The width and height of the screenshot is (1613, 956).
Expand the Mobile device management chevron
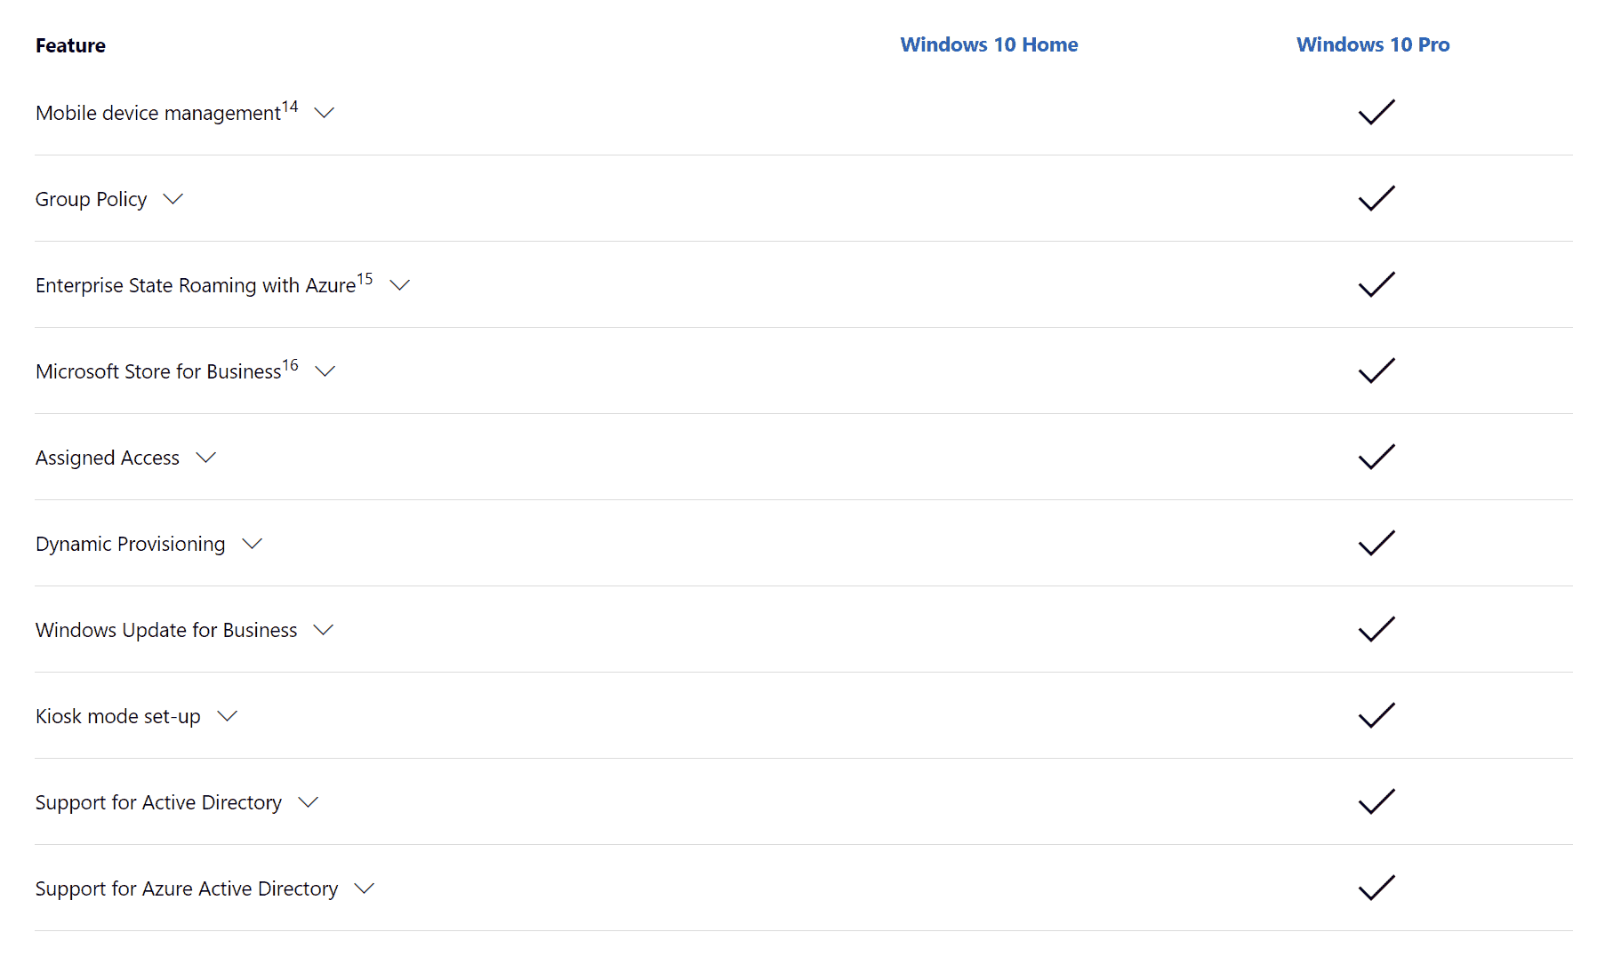coord(325,113)
